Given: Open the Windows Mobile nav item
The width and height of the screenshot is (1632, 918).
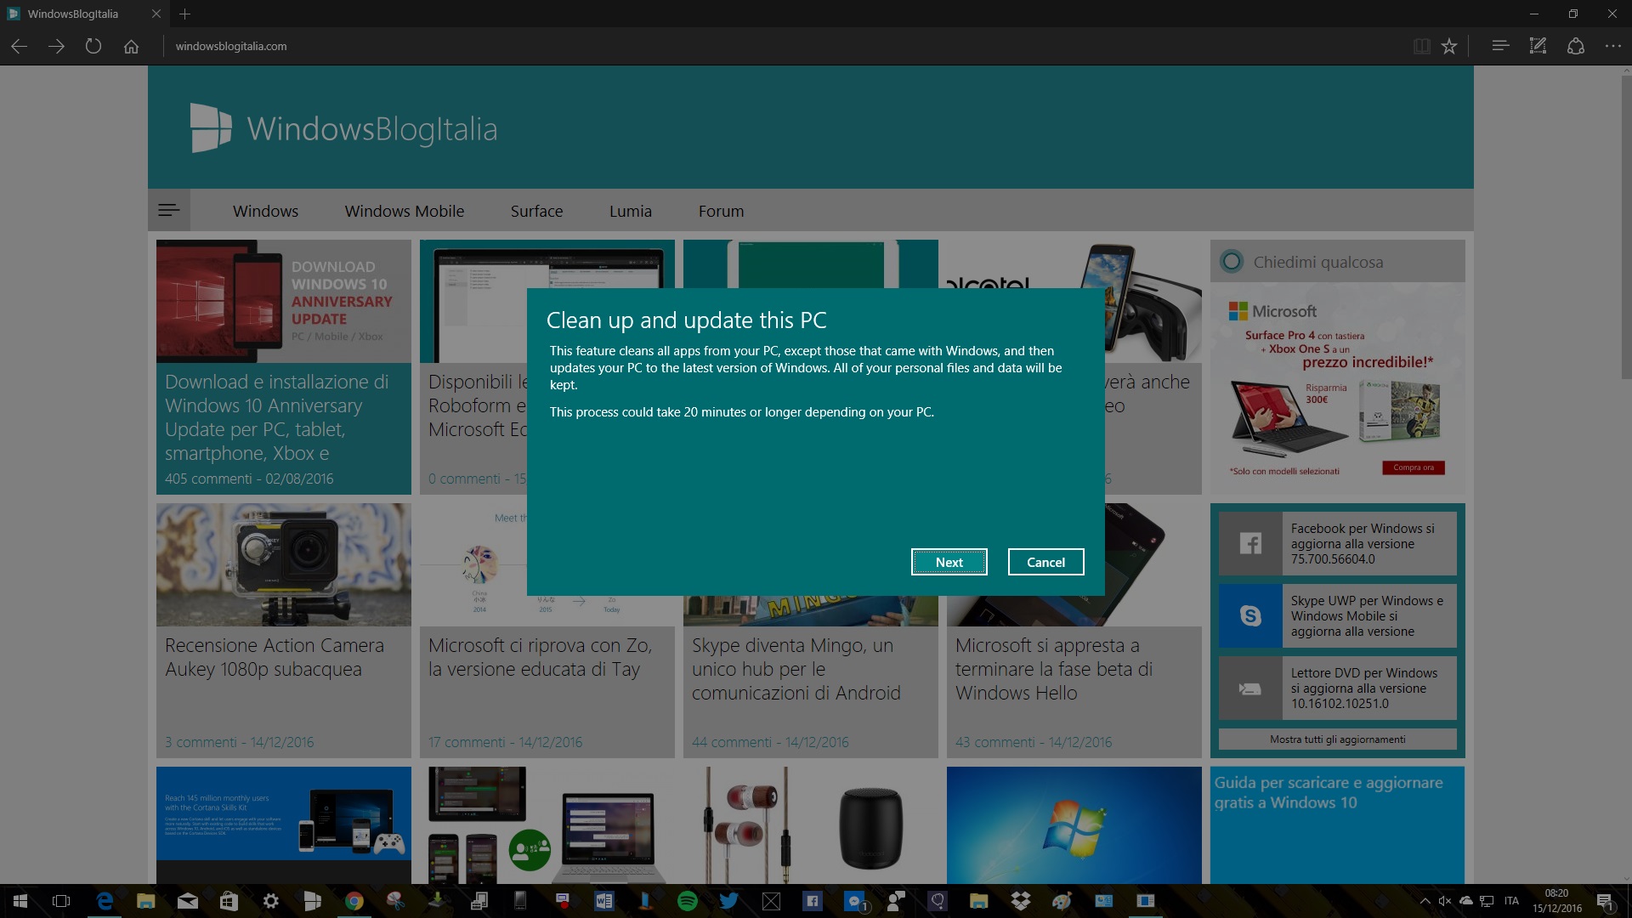Looking at the screenshot, I should click(405, 211).
